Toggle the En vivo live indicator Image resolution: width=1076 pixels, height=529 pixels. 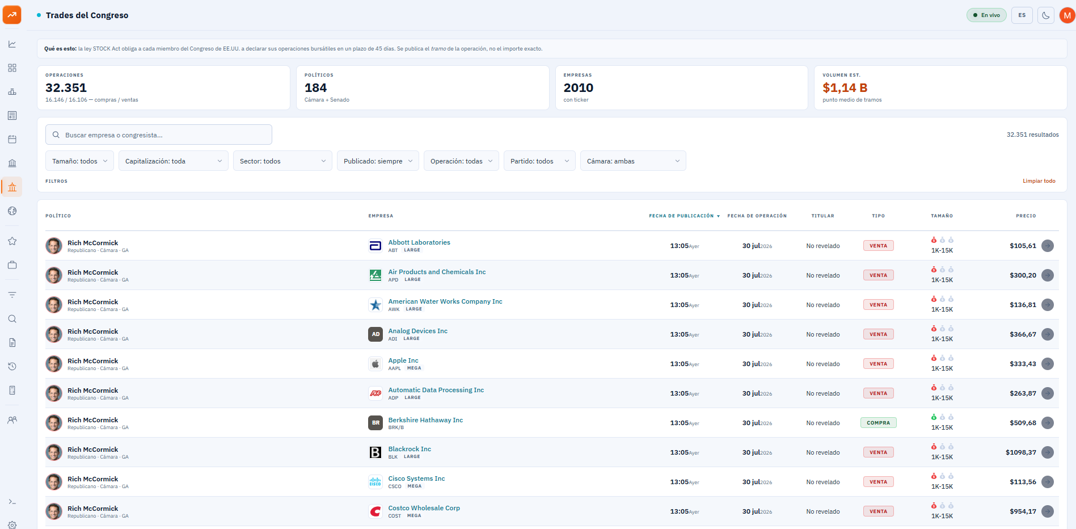(x=986, y=15)
